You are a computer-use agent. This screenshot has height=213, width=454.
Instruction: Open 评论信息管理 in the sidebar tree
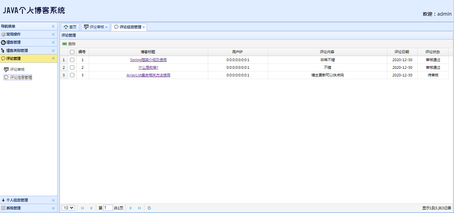point(21,77)
